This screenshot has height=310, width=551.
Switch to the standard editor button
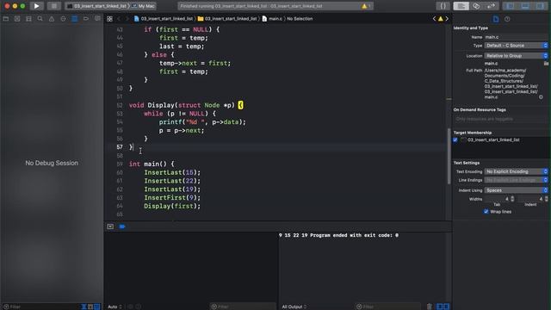(x=461, y=6)
